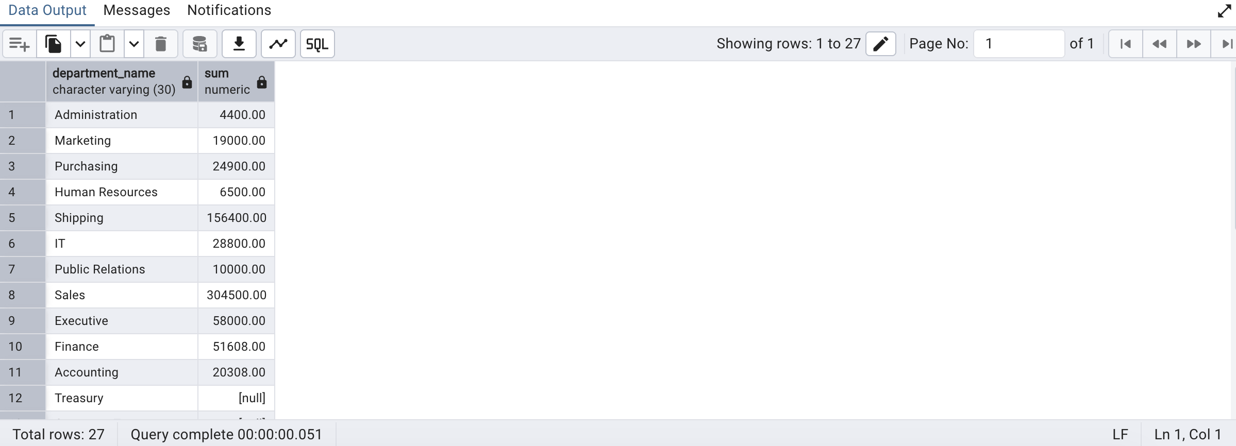Go to the previous page
Image resolution: width=1236 pixels, height=446 pixels.
tap(1160, 44)
